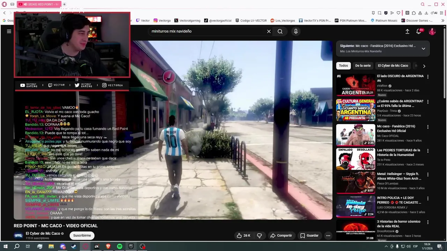
Task: Click Opera snapshot capture icon
Action: tap(380, 13)
